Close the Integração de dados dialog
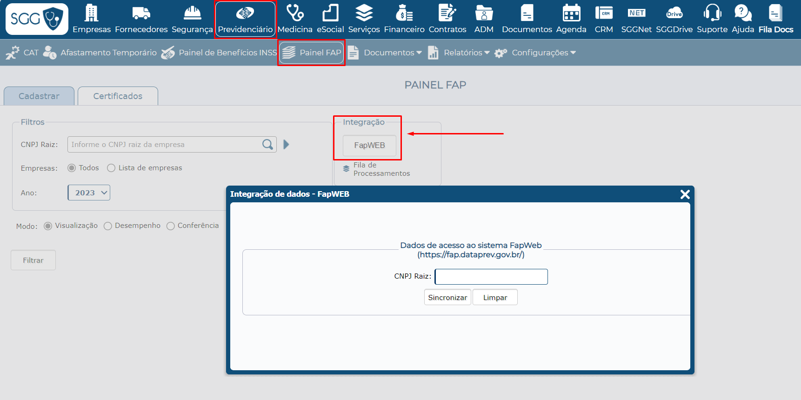 685,194
